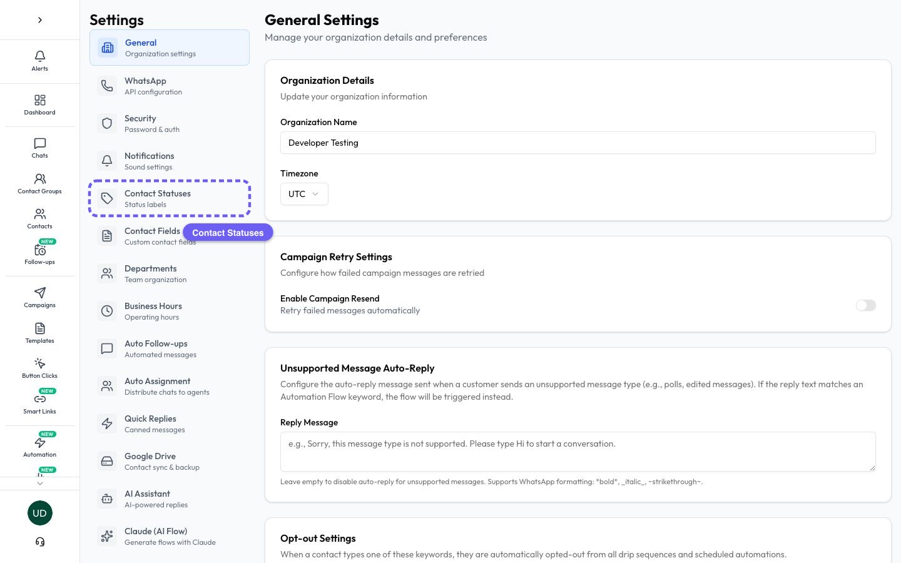Viewport: 901px width, 563px height.
Task: Open Alerts bell in left sidebar
Action: tap(39, 61)
